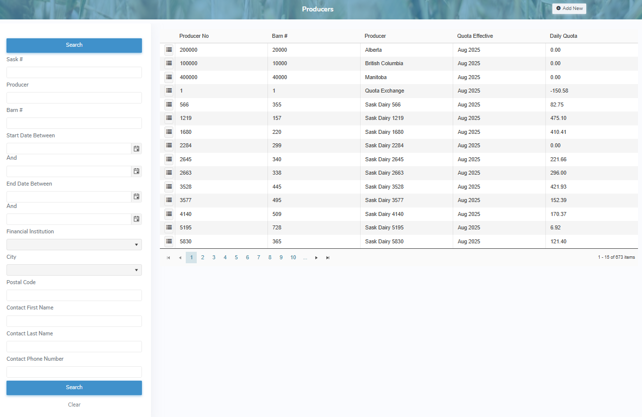Sort by Daily Quota column header
The image size is (642, 417).
tap(563, 36)
